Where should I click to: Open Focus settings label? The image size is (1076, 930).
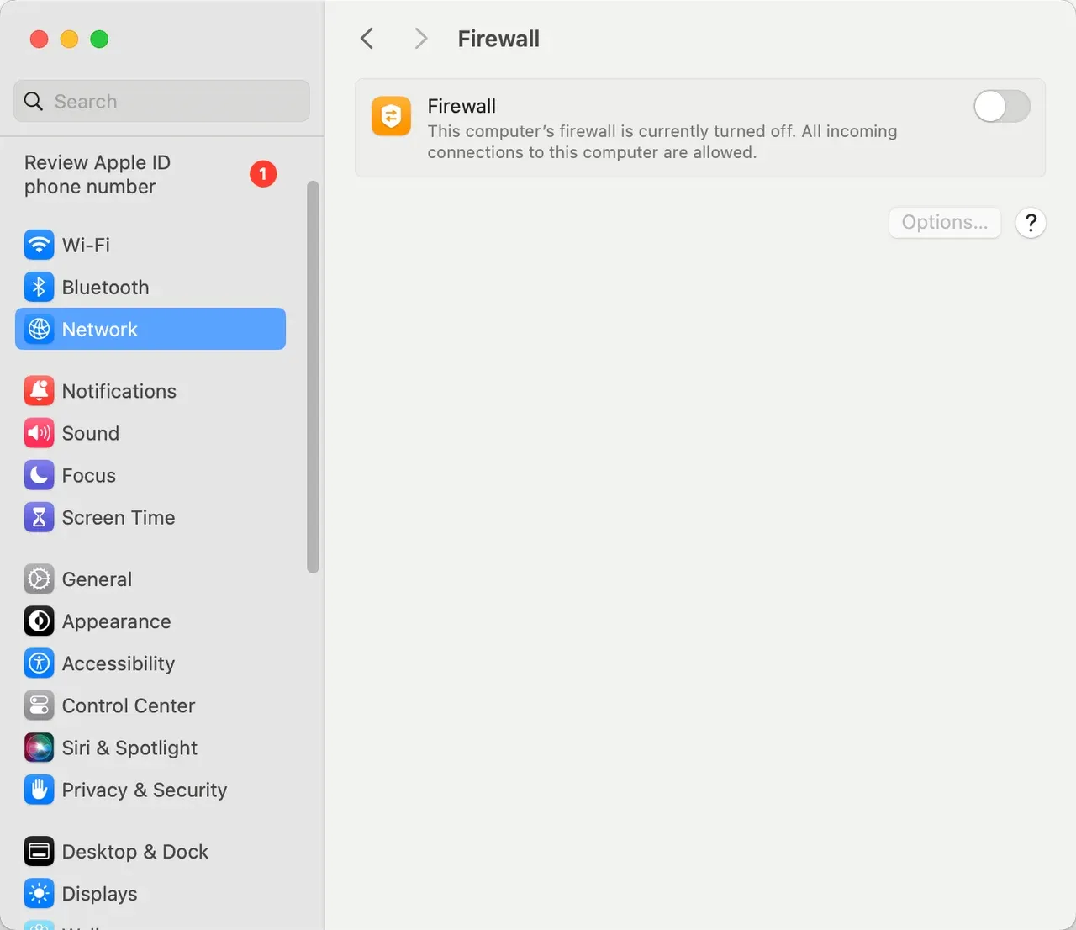pos(89,475)
